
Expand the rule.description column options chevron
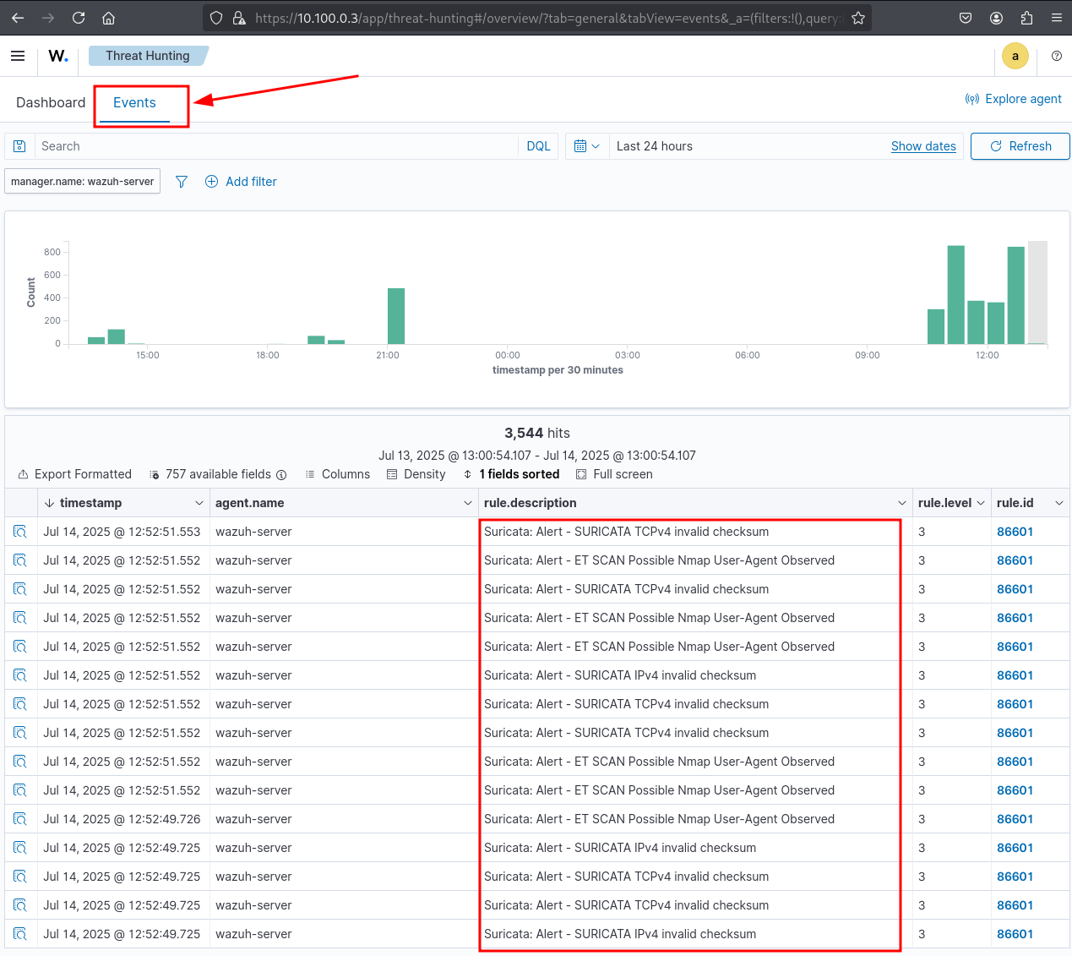tap(902, 503)
